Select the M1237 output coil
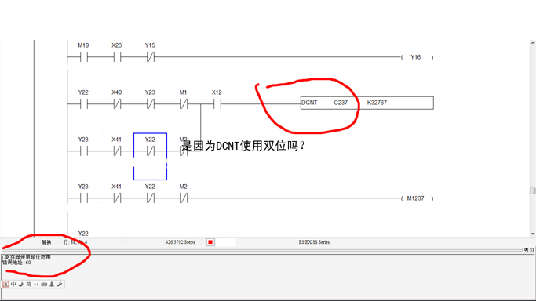 (417, 198)
